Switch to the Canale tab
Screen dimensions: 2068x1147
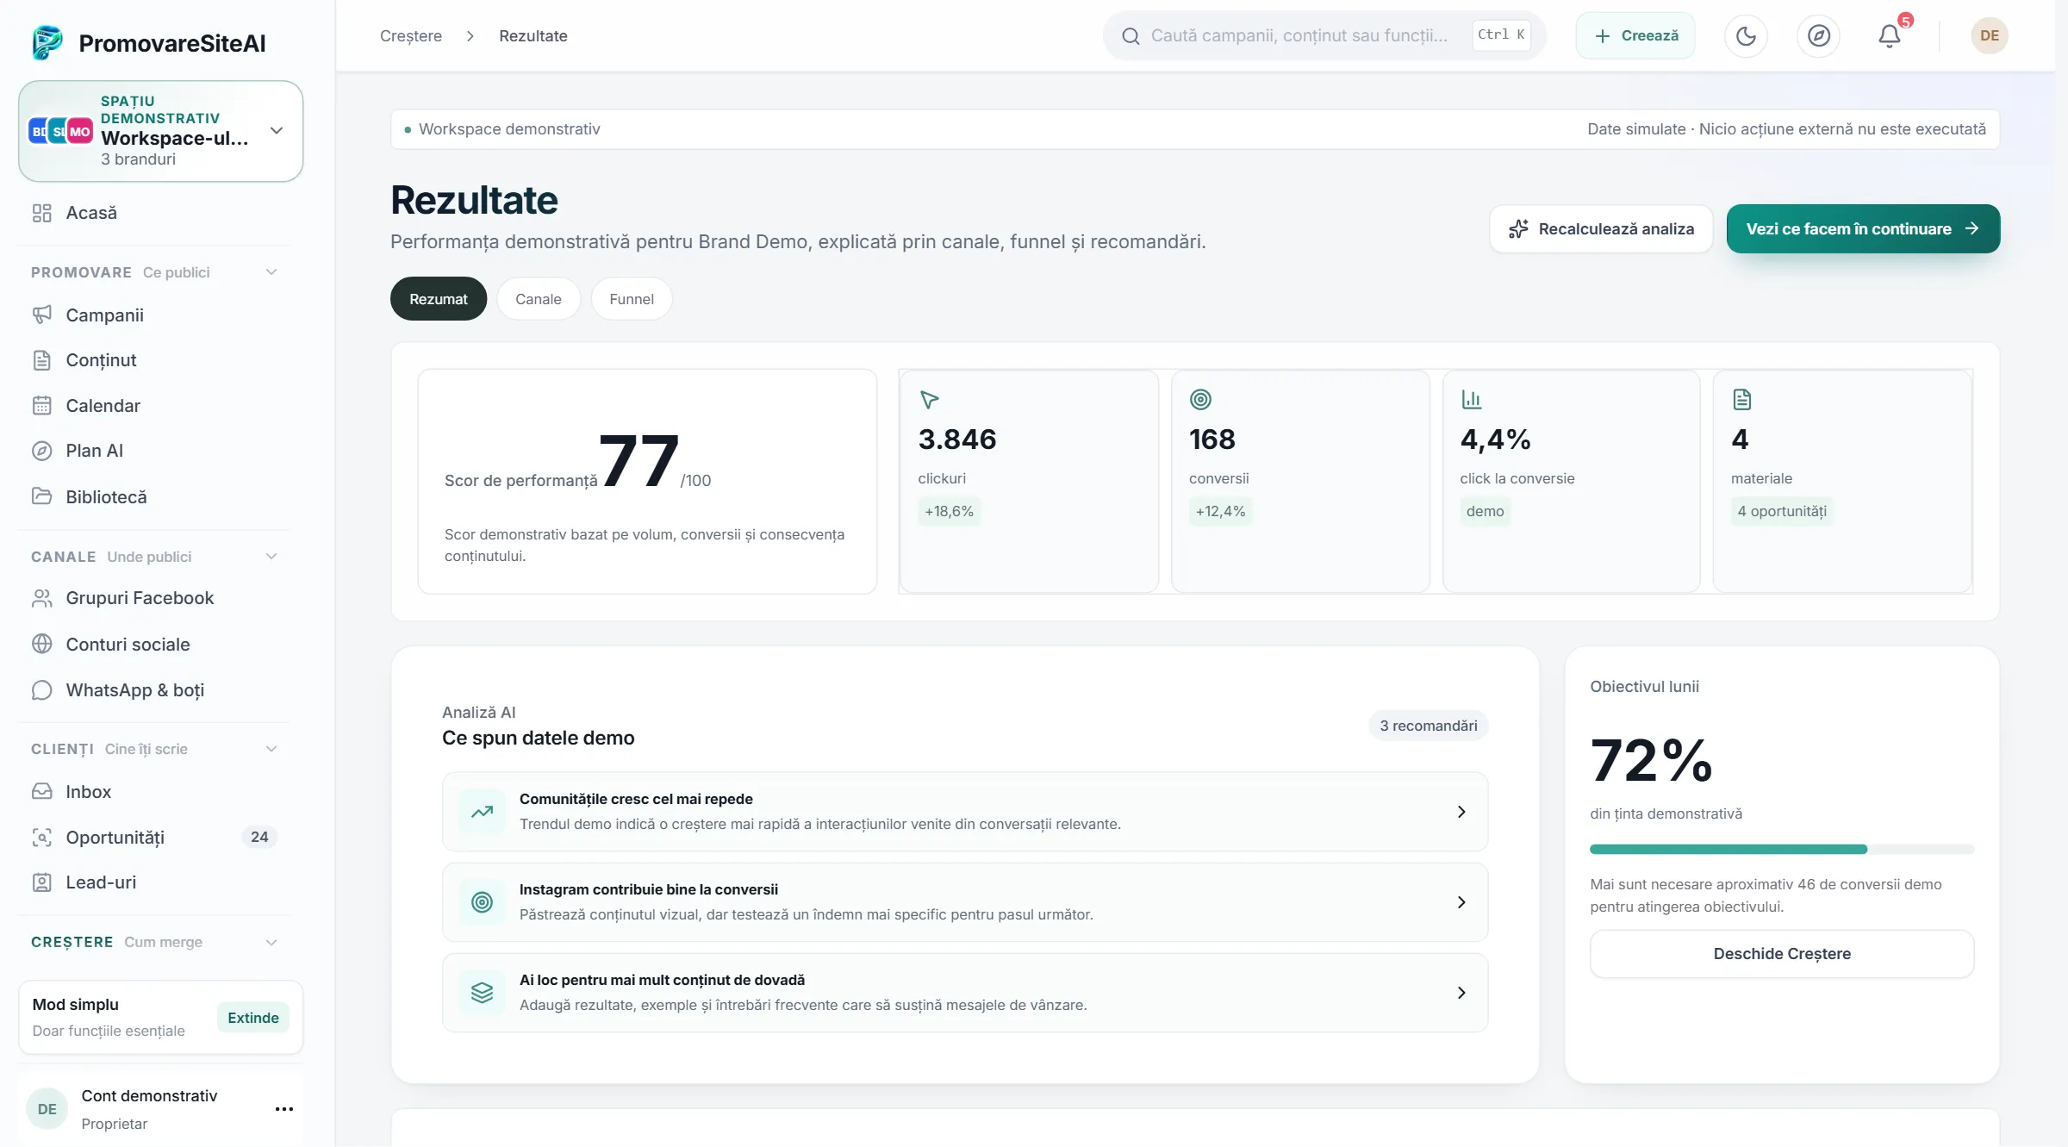tap(539, 299)
